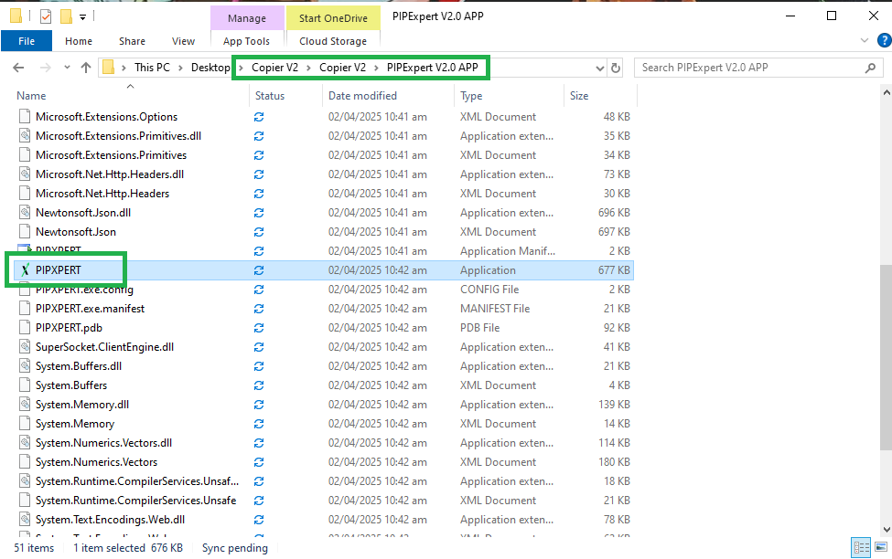The width and height of the screenshot is (892, 559).
Task: Select the PIPXPERT.exe.config file
Action: point(84,290)
